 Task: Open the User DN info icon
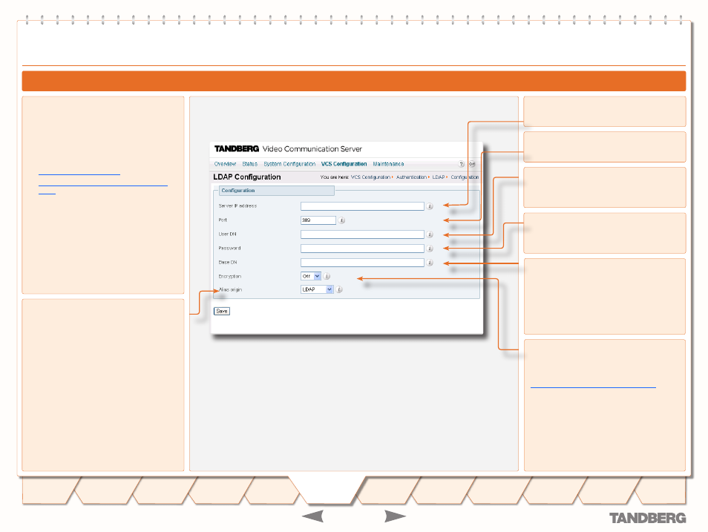[430, 234]
